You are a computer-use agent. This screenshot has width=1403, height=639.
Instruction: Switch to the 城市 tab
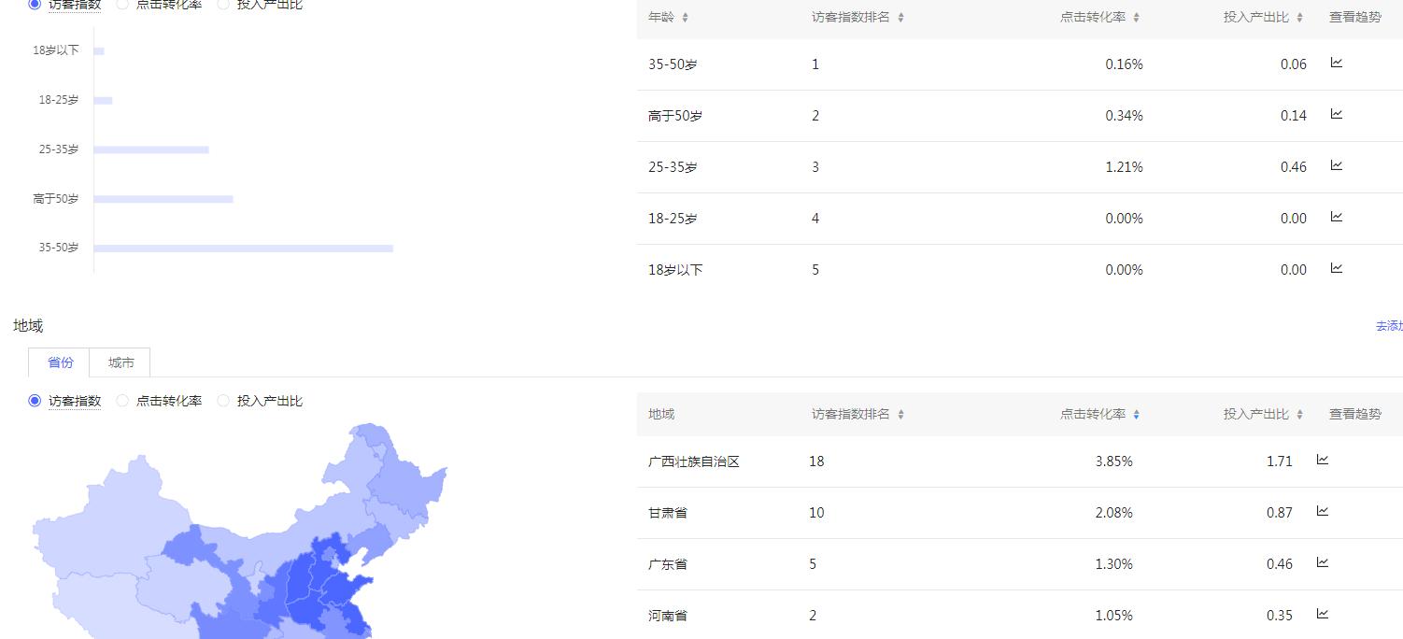[x=119, y=362]
